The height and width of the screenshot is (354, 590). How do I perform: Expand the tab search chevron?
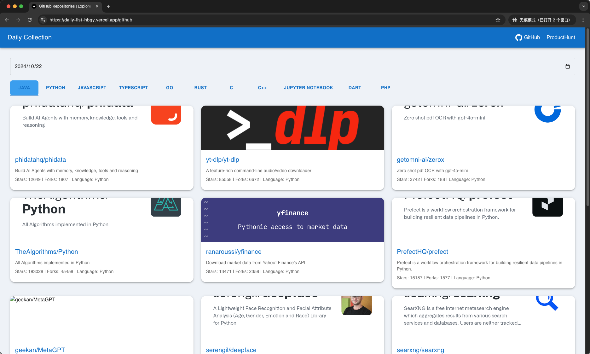[583, 6]
